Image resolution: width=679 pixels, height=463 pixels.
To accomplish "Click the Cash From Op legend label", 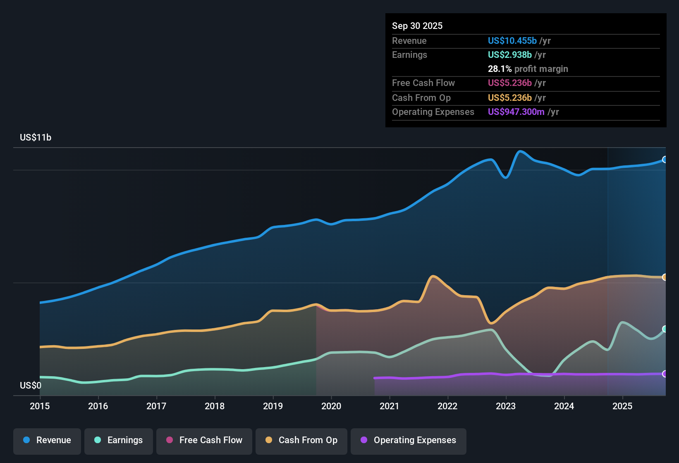I will (x=308, y=440).
